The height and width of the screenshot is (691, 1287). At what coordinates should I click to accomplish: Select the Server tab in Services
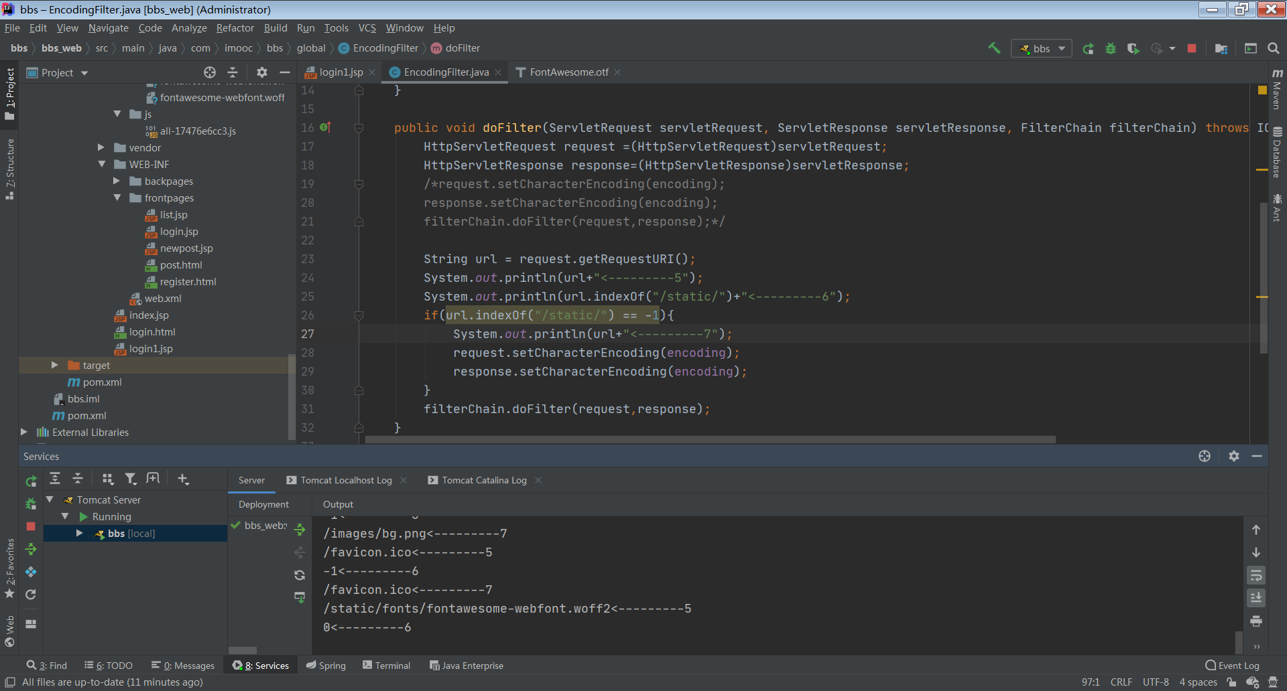pyautogui.click(x=251, y=480)
